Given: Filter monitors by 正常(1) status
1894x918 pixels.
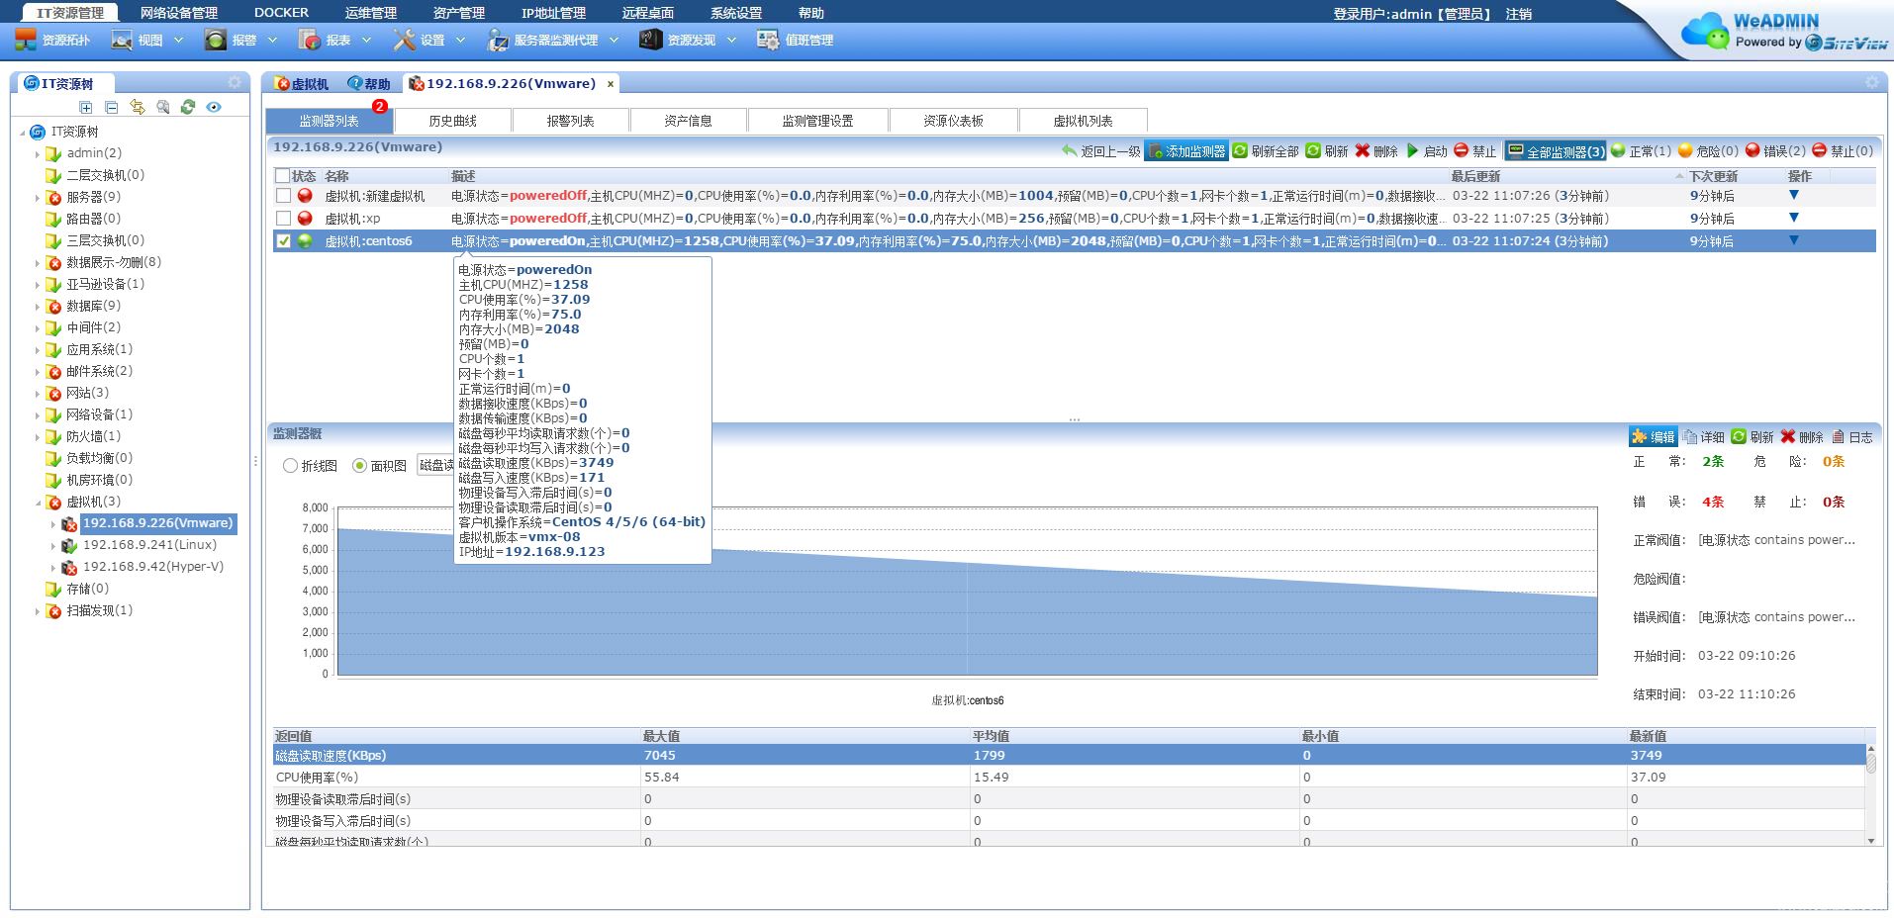Looking at the screenshot, I should point(1641,151).
